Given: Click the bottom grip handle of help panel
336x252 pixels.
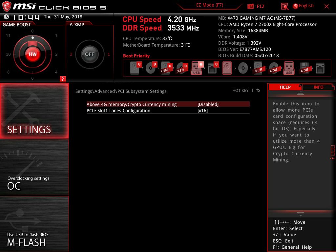Looking at the screenshot, I should click(301, 214).
